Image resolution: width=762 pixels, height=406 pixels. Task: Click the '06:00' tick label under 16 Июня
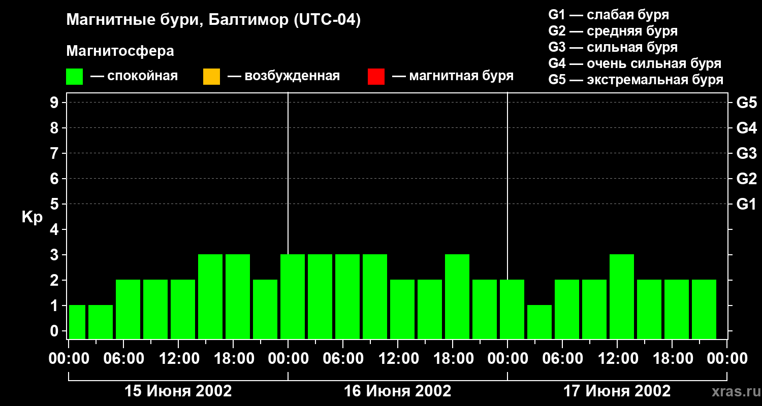[x=343, y=358]
